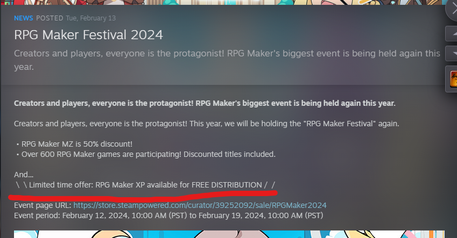Click the blue NEWS category label

pyautogui.click(x=23, y=18)
